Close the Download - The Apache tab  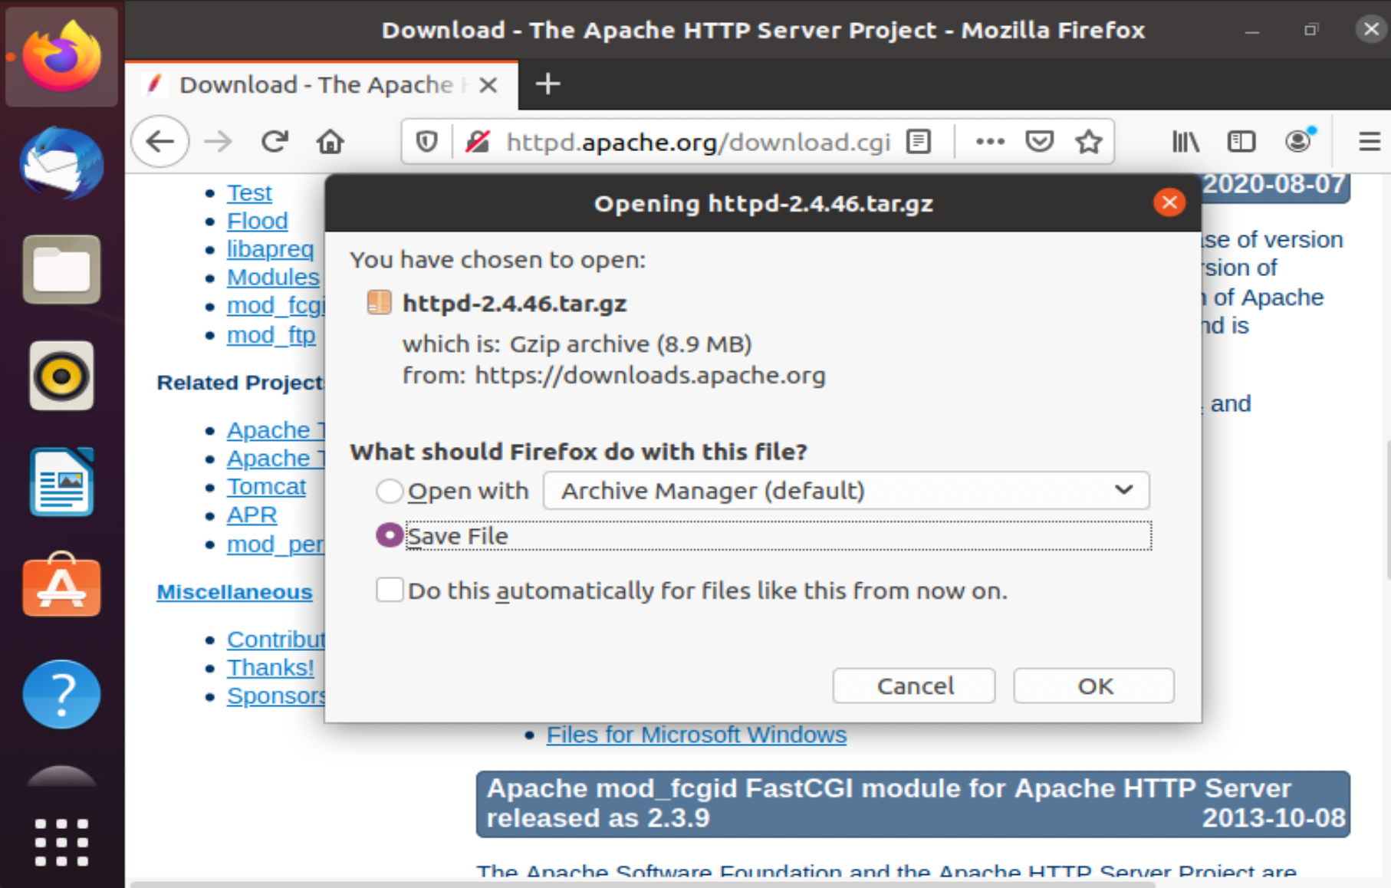tap(488, 84)
